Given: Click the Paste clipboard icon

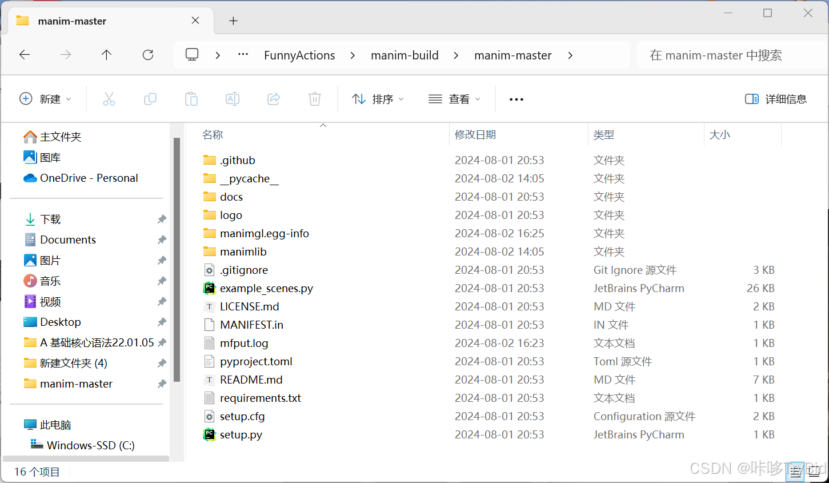Looking at the screenshot, I should (x=191, y=99).
